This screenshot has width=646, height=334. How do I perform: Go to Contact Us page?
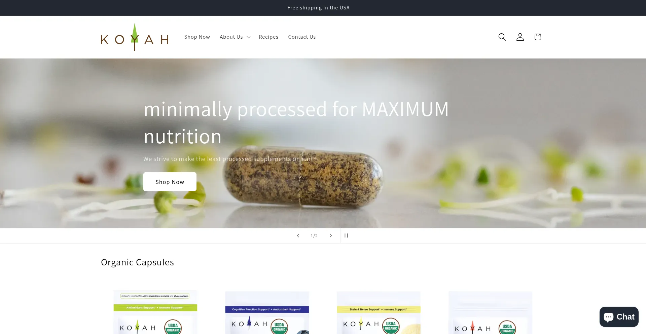tap(302, 37)
